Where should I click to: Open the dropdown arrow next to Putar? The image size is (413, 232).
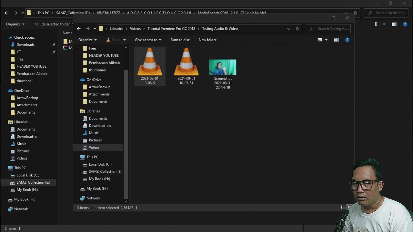[x=124, y=40]
